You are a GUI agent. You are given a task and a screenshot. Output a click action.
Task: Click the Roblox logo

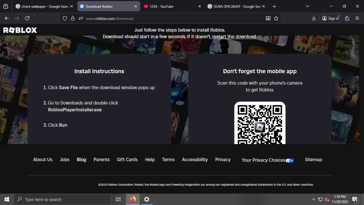pos(20,30)
